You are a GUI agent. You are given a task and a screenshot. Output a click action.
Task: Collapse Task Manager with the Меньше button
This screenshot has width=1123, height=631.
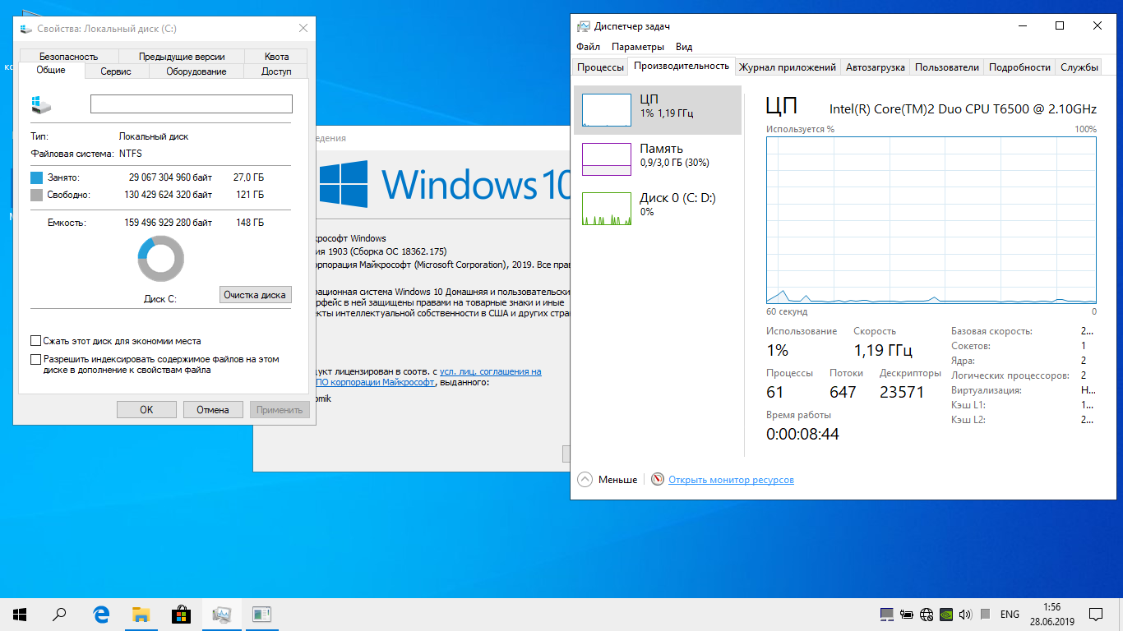[x=608, y=480]
